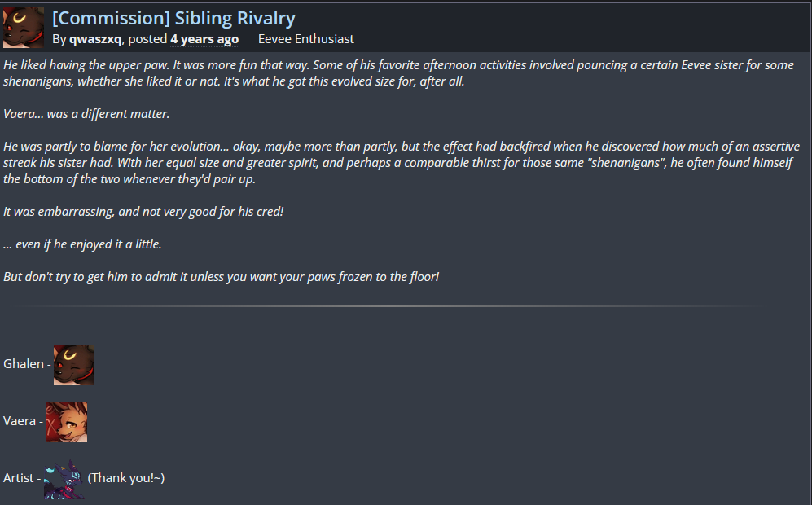Click the paragraph starting "He was partly to blame"

click(x=397, y=163)
